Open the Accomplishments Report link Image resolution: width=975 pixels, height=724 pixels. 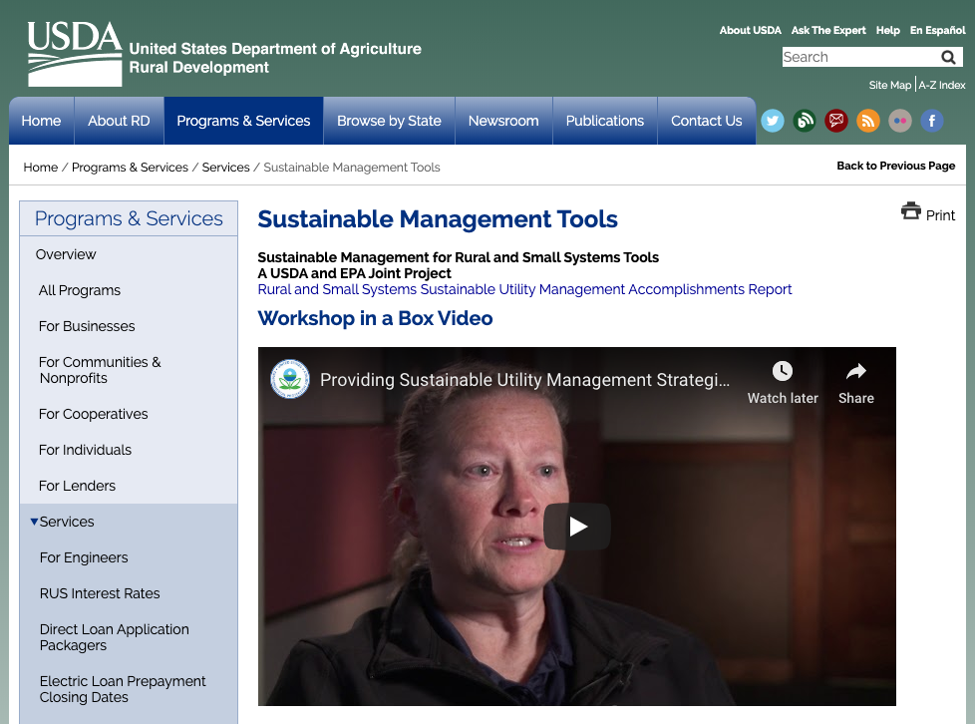point(524,289)
